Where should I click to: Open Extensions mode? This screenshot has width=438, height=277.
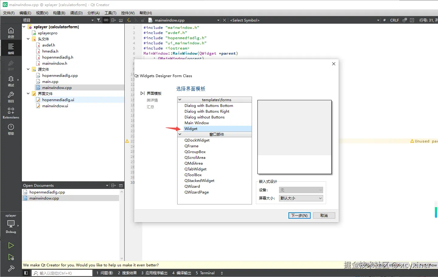pyautogui.click(x=11, y=113)
